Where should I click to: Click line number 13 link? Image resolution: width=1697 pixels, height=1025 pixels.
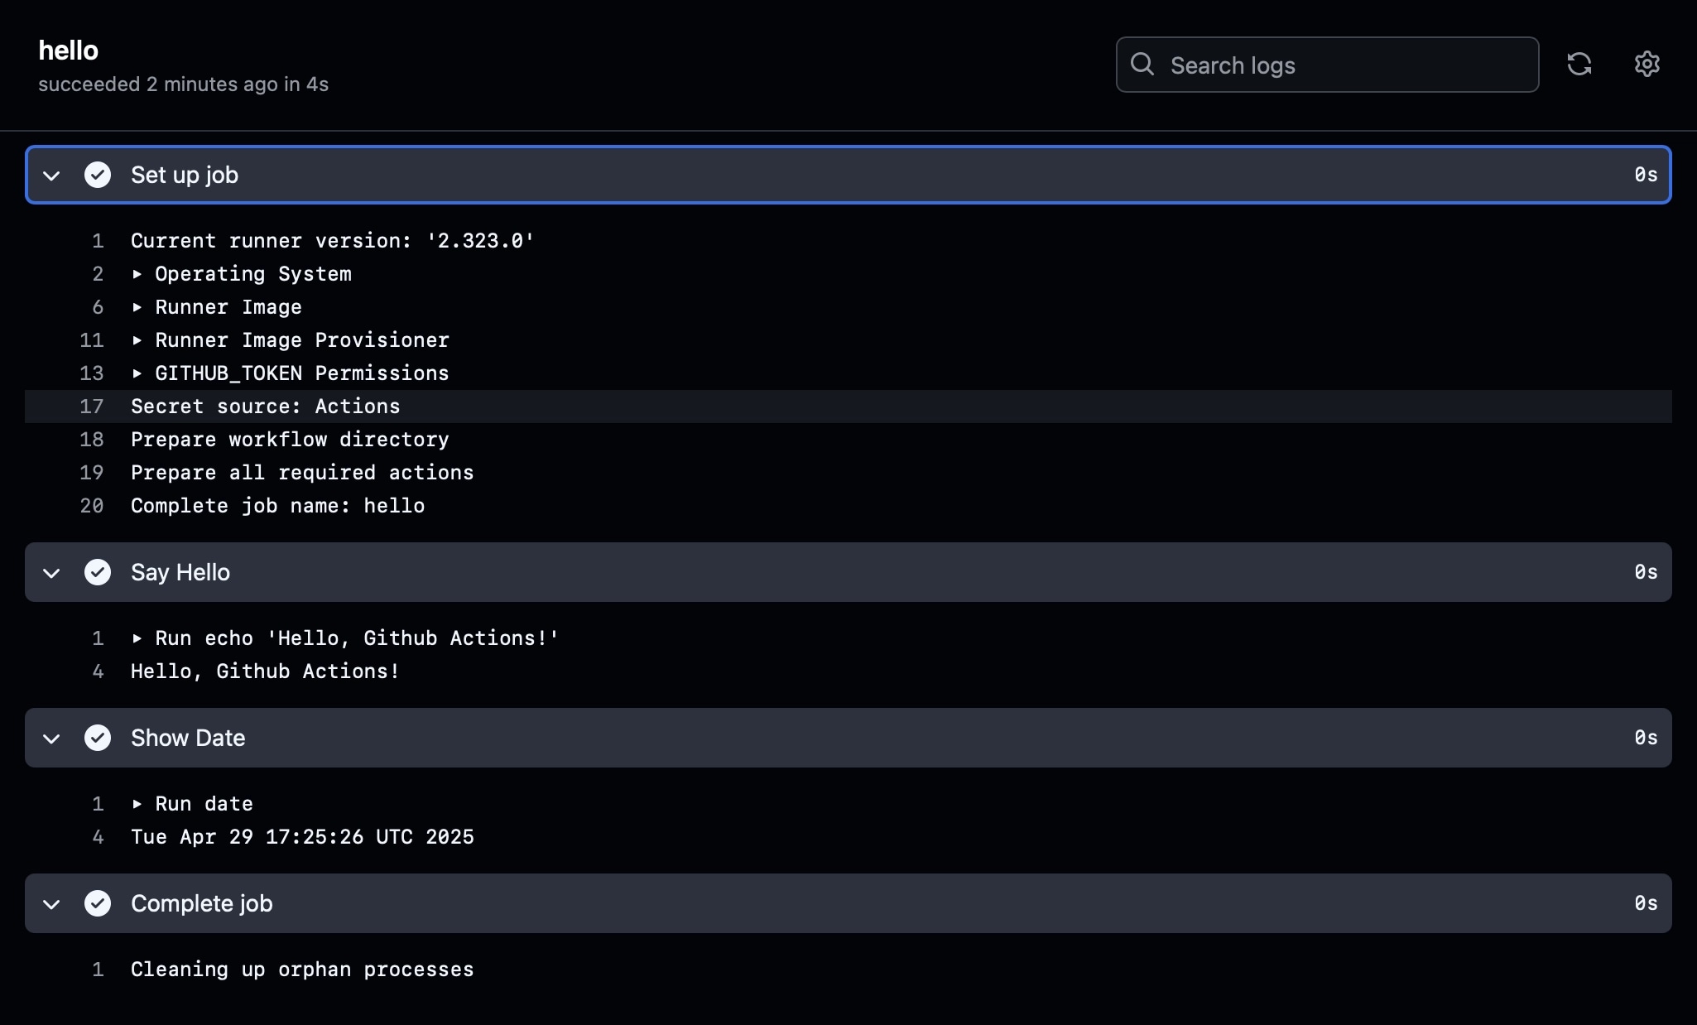coord(92,373)
